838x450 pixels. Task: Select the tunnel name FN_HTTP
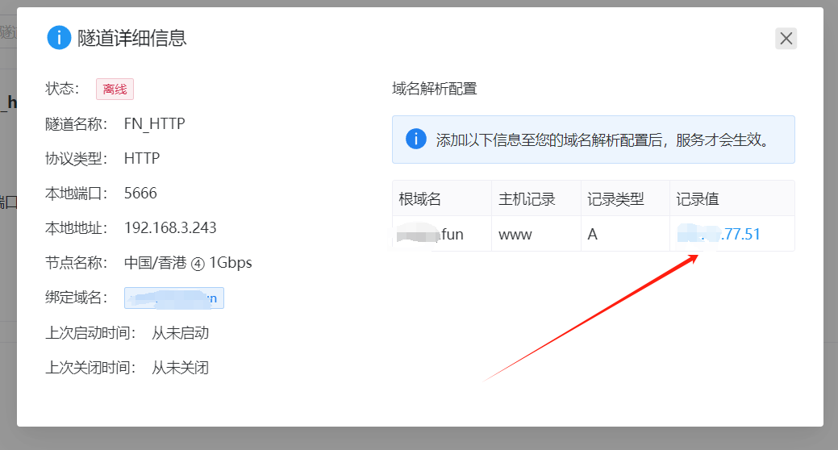tap(154, 123)
